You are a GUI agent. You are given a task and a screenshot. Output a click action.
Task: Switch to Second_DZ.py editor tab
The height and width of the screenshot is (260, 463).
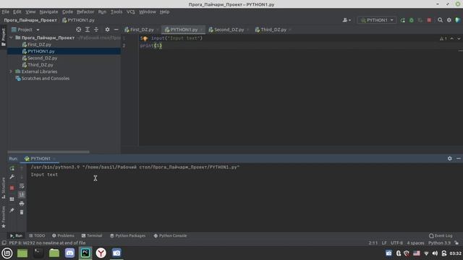coord(229,30)
